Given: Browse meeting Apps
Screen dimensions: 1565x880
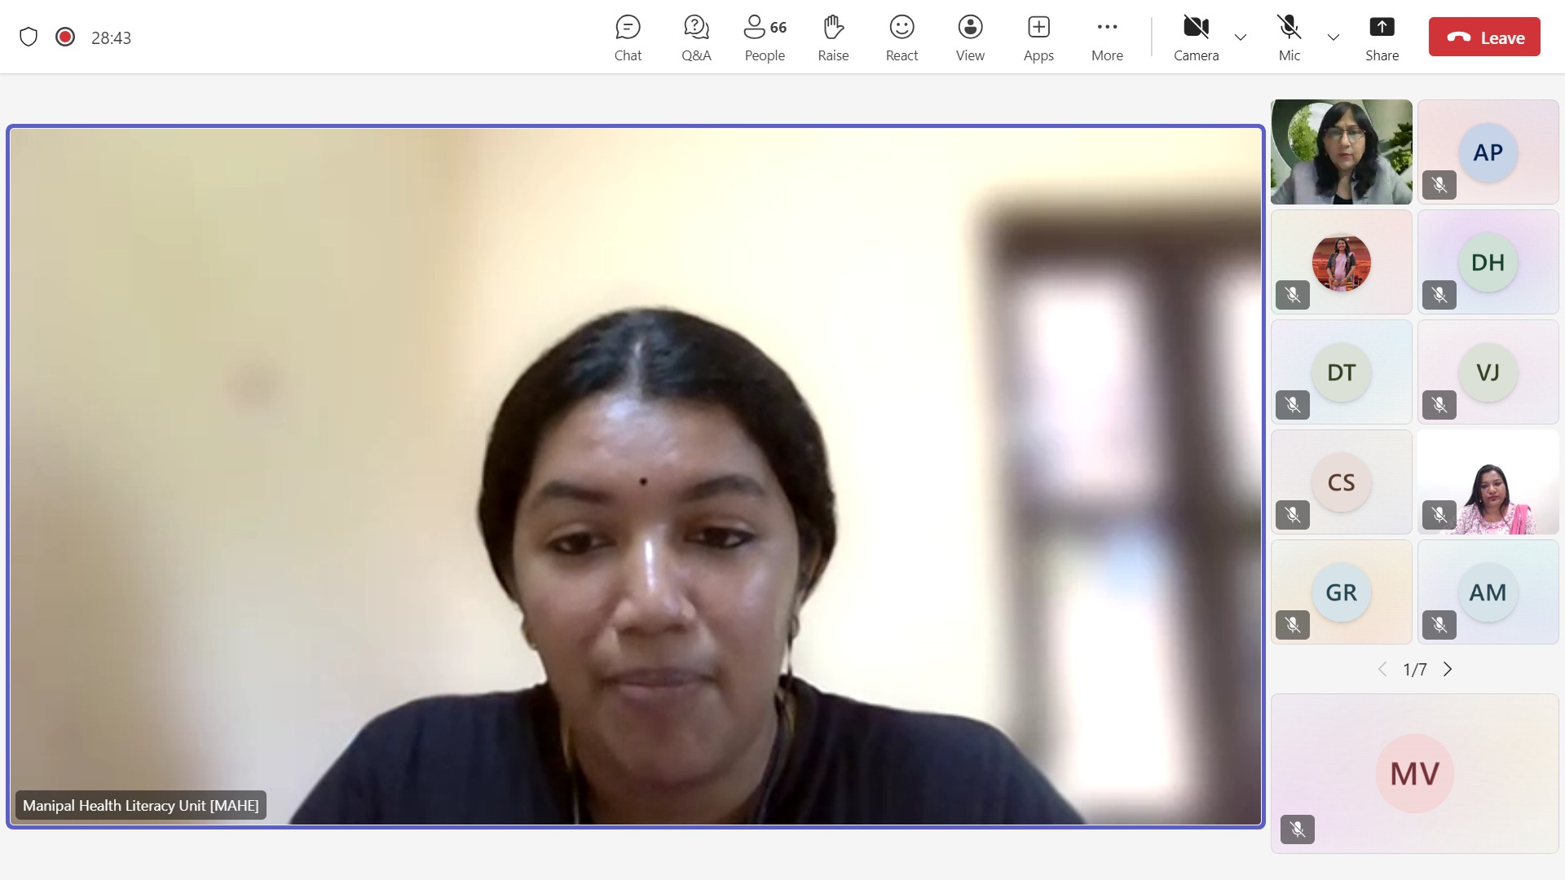Looking at the screenshot, I should [1038, 37].
